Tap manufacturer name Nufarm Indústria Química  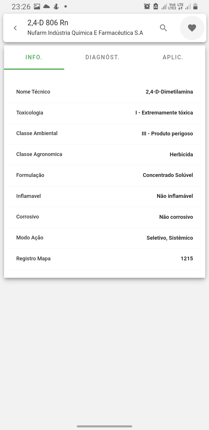coord(85,33)
